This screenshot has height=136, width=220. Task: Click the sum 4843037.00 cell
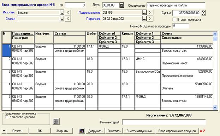(187, 59)
